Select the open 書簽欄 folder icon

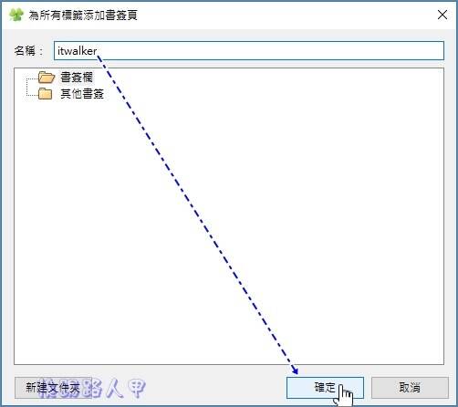(47, 78)
